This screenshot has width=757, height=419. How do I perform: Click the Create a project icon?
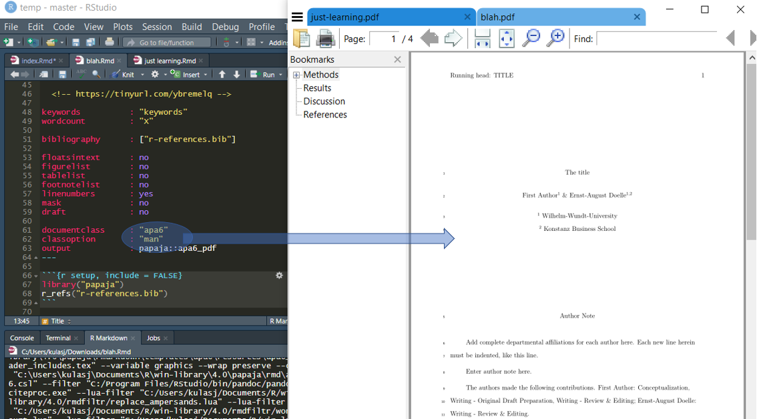[33, 43]
